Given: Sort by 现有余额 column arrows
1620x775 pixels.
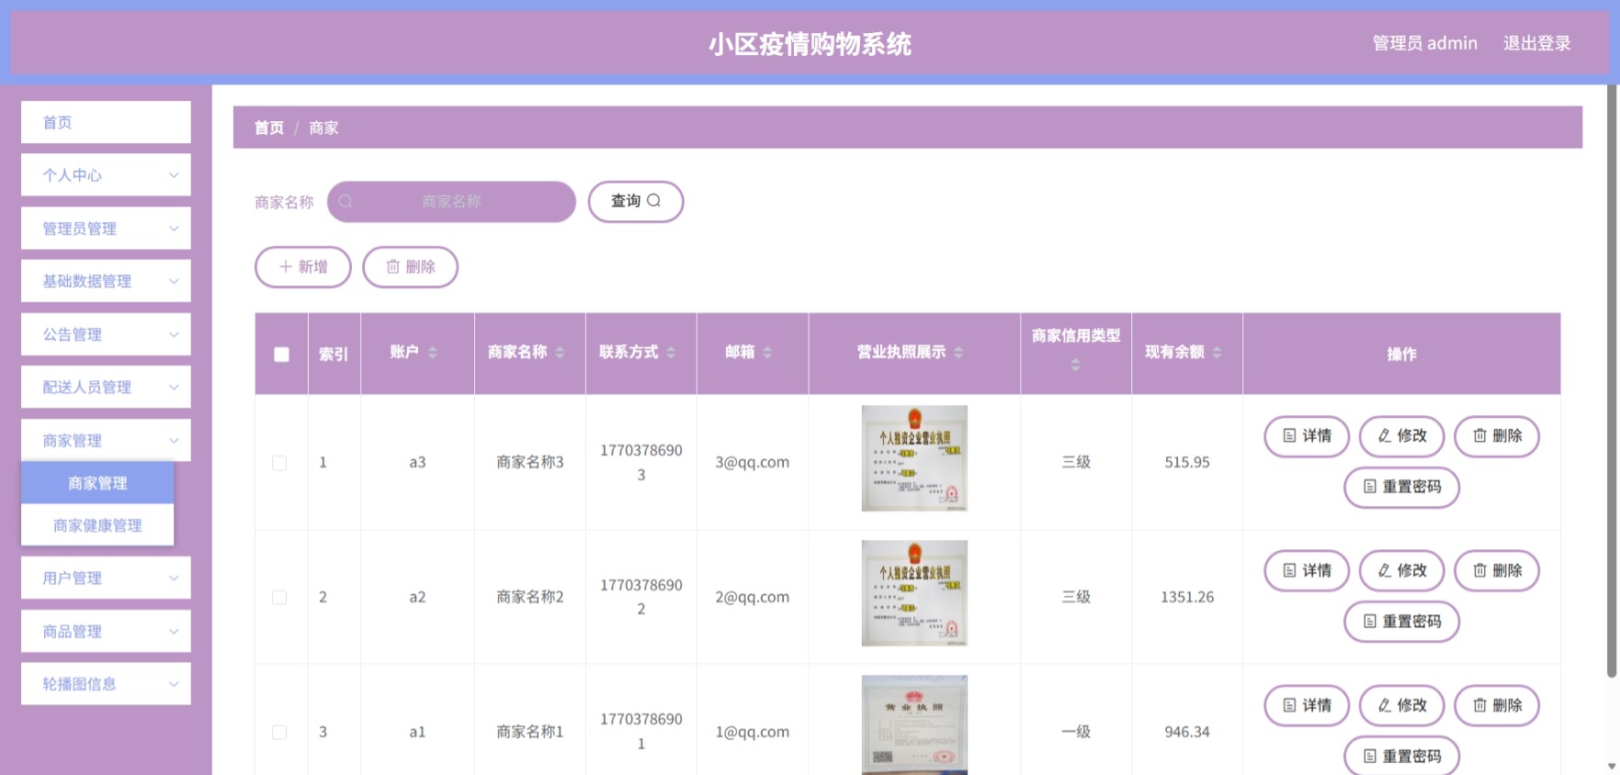Looking at the screenshot, I should click(x=1218, y=353).
